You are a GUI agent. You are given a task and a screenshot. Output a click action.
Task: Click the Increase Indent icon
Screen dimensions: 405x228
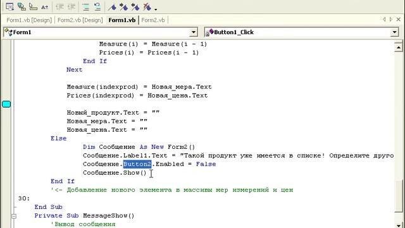[x=72, y=7]
